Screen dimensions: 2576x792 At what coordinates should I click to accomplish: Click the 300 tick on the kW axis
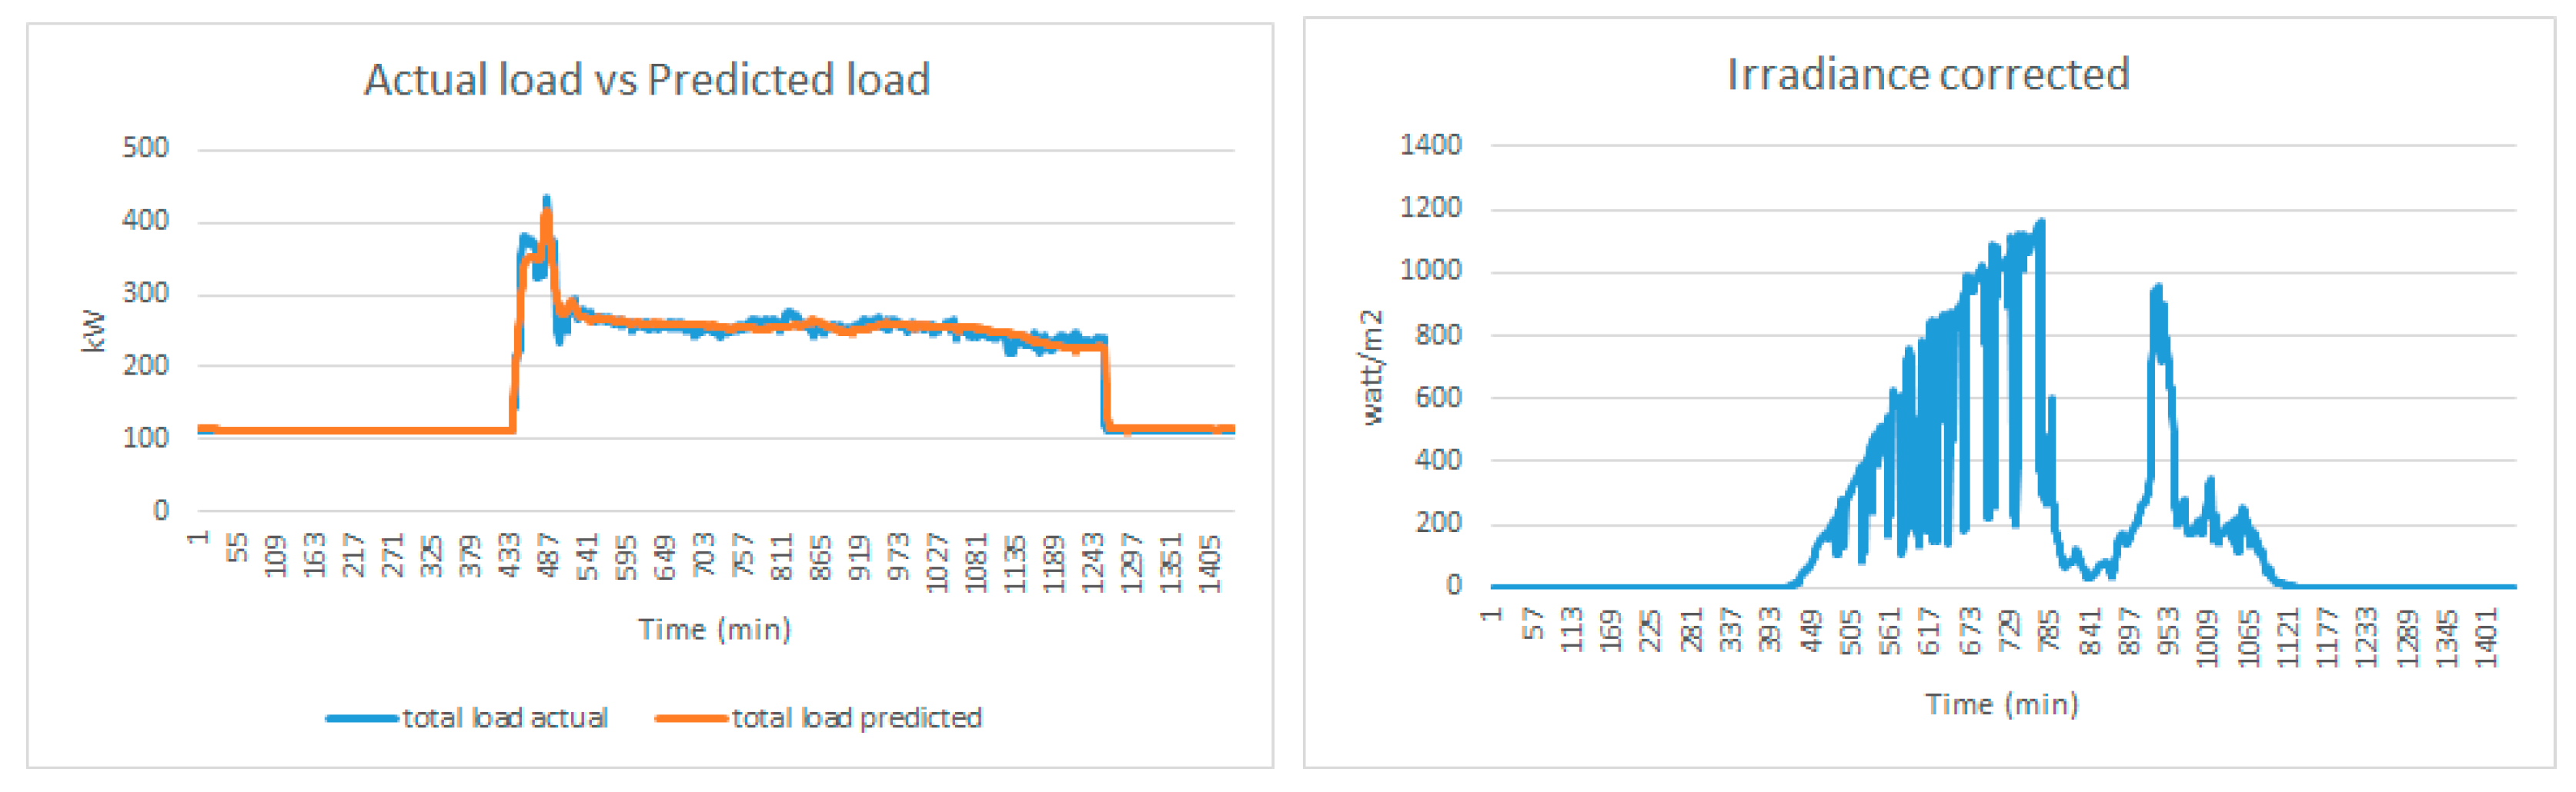coord(145,294)
